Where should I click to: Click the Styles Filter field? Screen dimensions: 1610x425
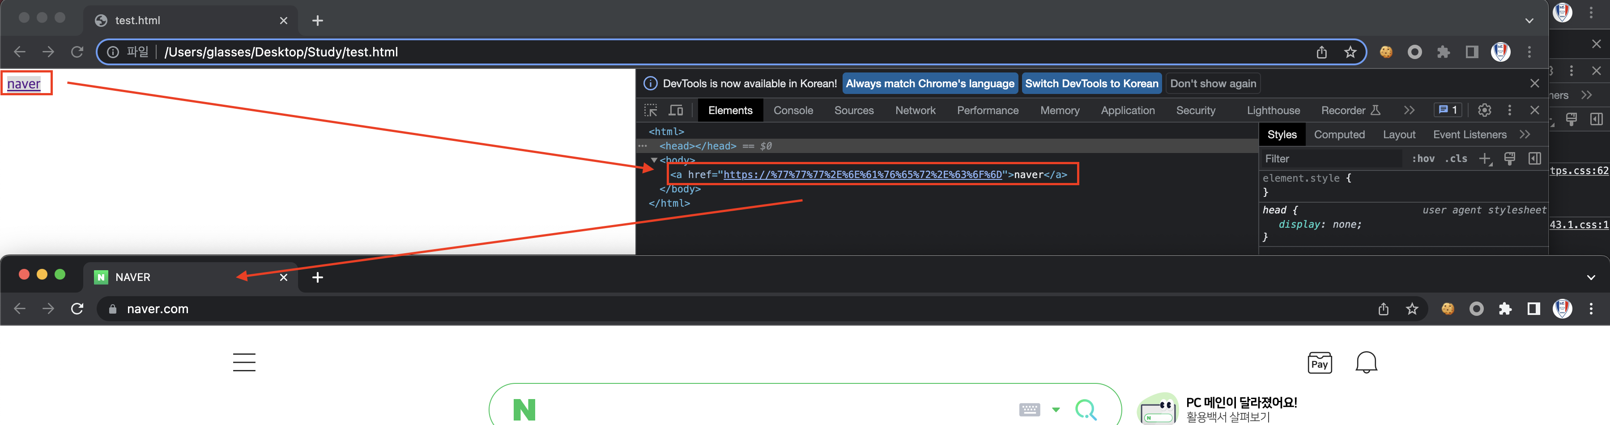pyautogui.click(x=1331, y=159)
